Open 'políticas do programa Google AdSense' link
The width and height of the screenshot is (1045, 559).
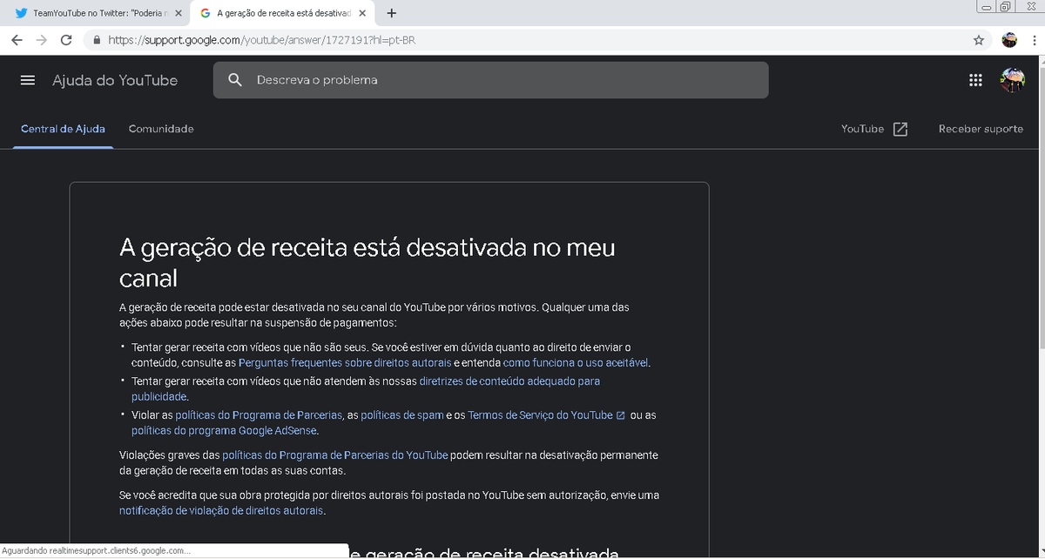225,430
